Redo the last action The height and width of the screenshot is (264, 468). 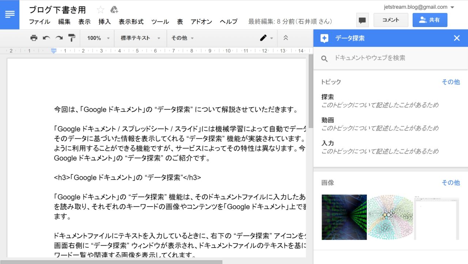click(59, 38)
